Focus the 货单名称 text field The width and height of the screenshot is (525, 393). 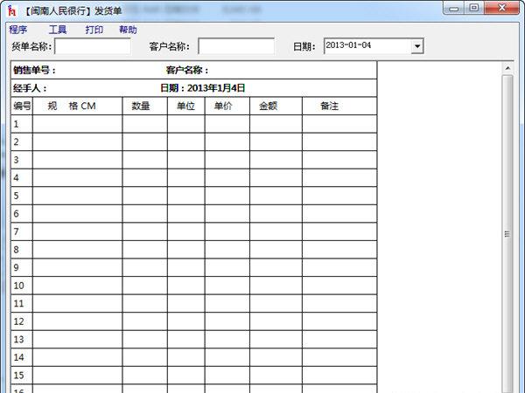click(x=92, y=46)
